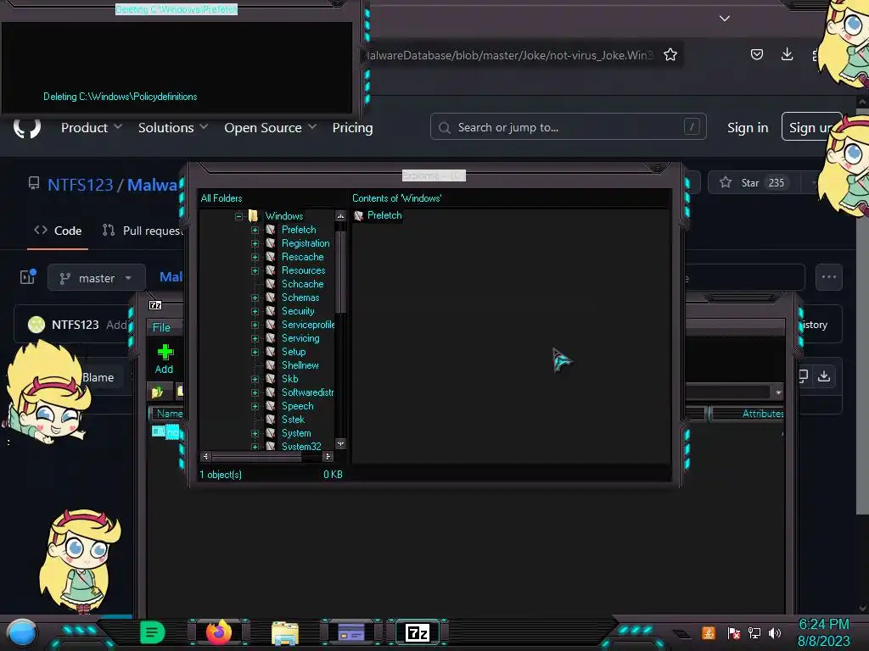Viewport: 869px width, 651px height.
Task: Star the repository
Action: tap(754, 183)
